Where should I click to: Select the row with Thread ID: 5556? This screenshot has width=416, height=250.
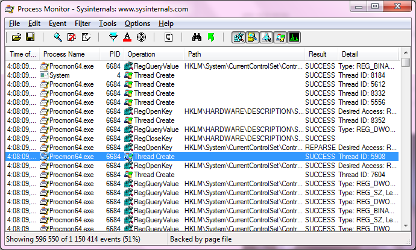(x=202, y=102)
